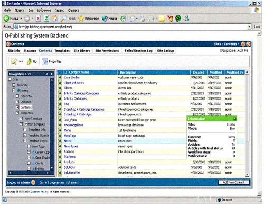Open the KnowledgeBase content link

click(x=73, y=125)
